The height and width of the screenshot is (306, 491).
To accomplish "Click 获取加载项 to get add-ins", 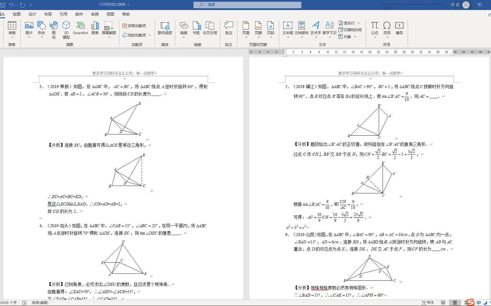I will pos(134,26).
